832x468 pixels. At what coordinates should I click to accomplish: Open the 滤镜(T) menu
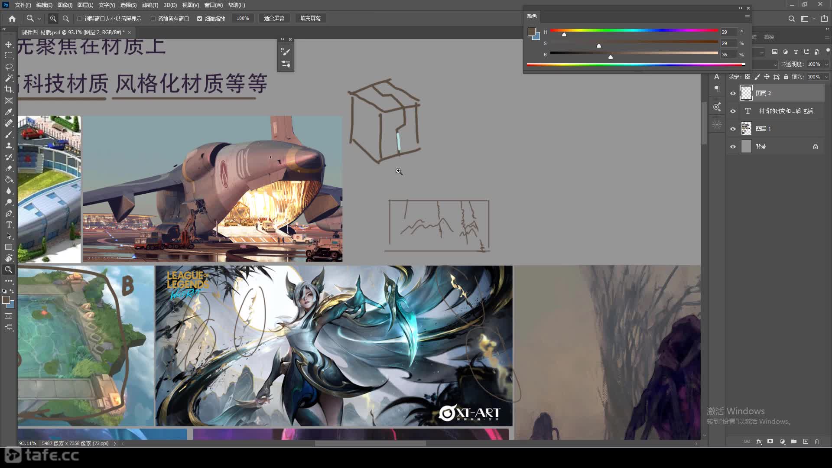tap(149, 5)
